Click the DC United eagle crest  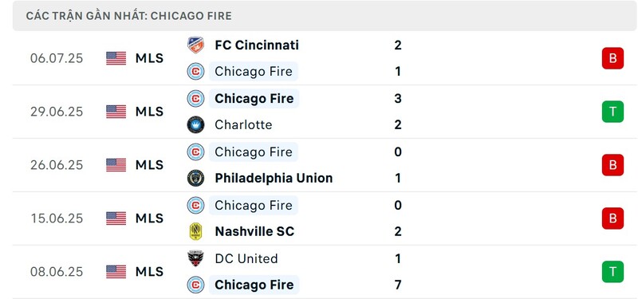(195, 258)
